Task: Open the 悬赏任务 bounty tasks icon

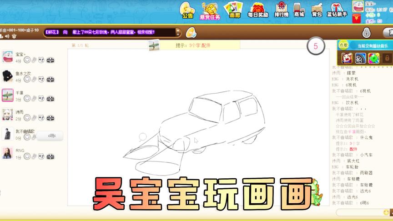Action: (x=210, y=11)
